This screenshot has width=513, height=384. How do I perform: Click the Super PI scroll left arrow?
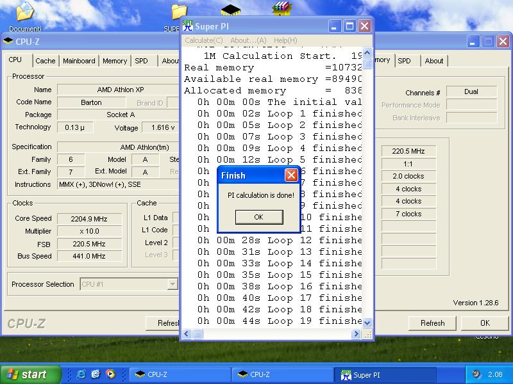click(x=187, y=334)
